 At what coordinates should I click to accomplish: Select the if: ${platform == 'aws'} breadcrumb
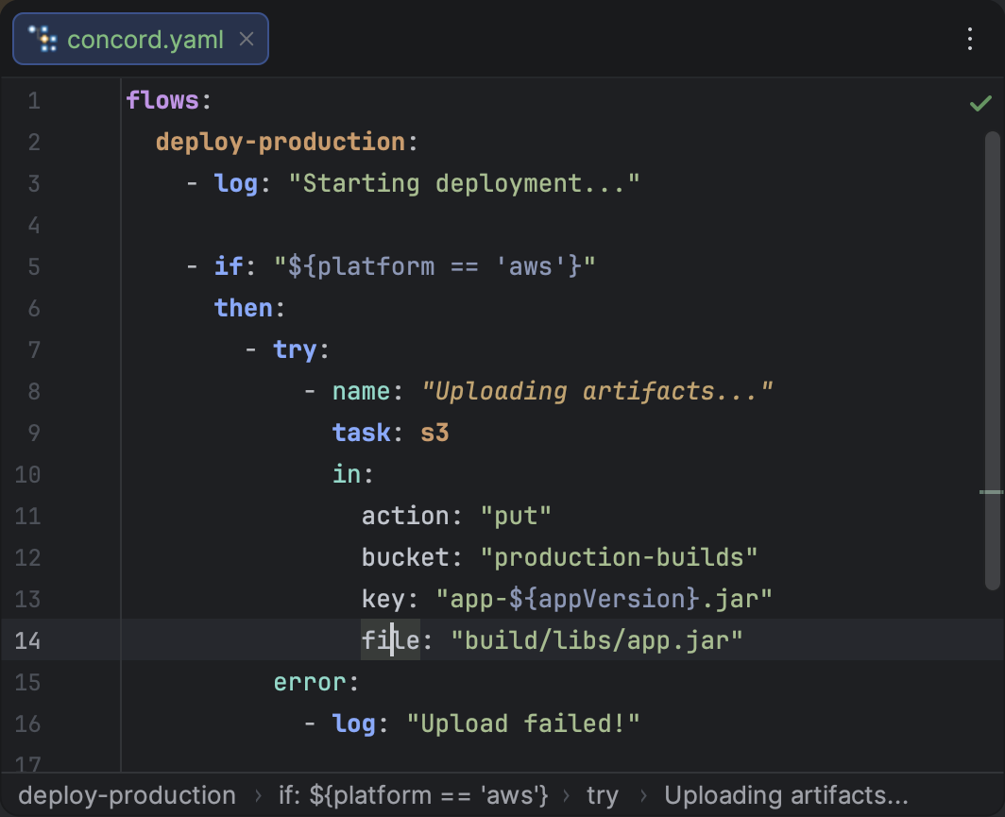click(413, 795)
